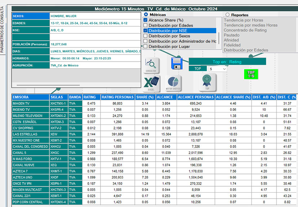This screenshot has height=207, width=298.
Task: Sort by the ALCANCE PERSONAS column header
Action: [196, 97]
